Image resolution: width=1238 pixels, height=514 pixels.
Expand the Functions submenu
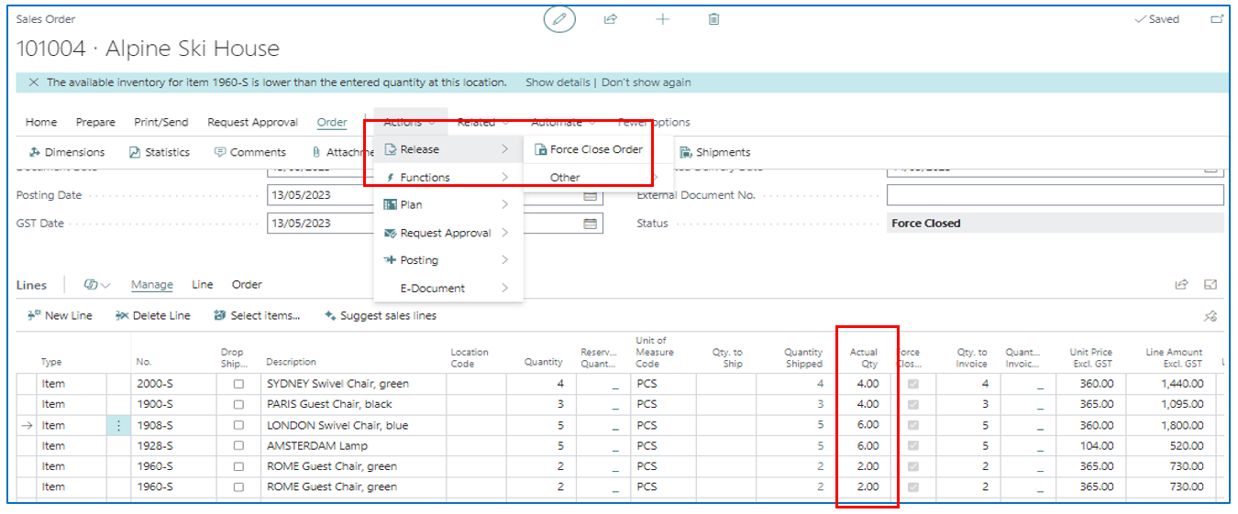[x=447, y=178]
